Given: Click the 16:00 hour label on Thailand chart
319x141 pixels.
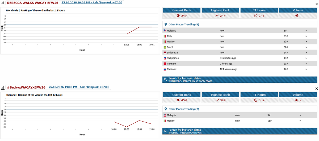Looking at the screenshot, I should click(x=114, y=129).
